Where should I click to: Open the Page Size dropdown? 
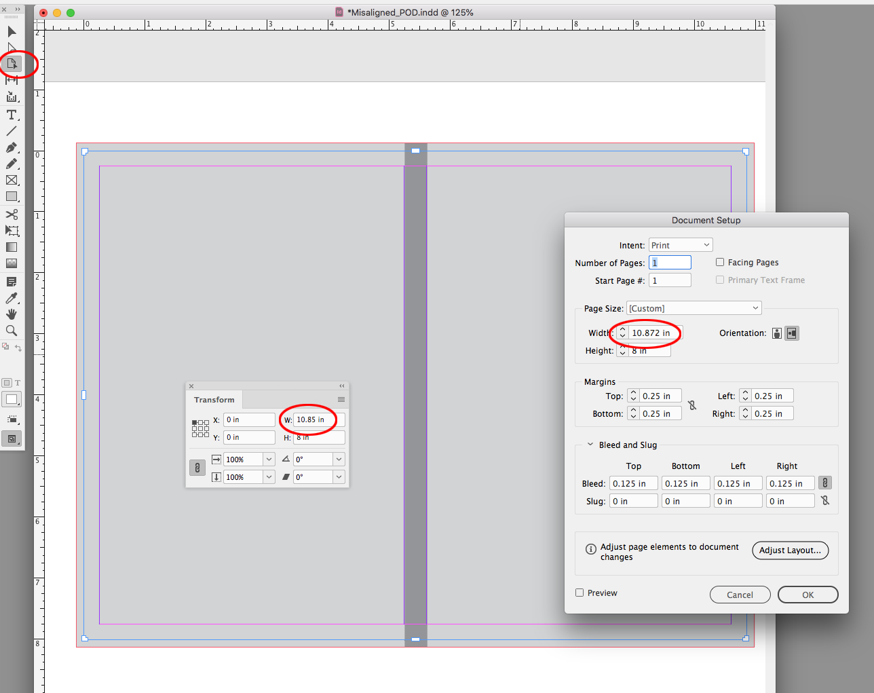pos(693,307)
